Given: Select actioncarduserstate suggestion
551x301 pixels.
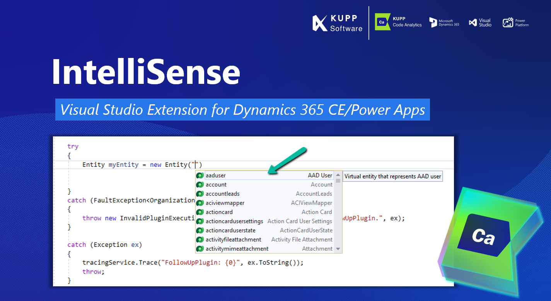Looking at the screenshot, I should 265,230.
